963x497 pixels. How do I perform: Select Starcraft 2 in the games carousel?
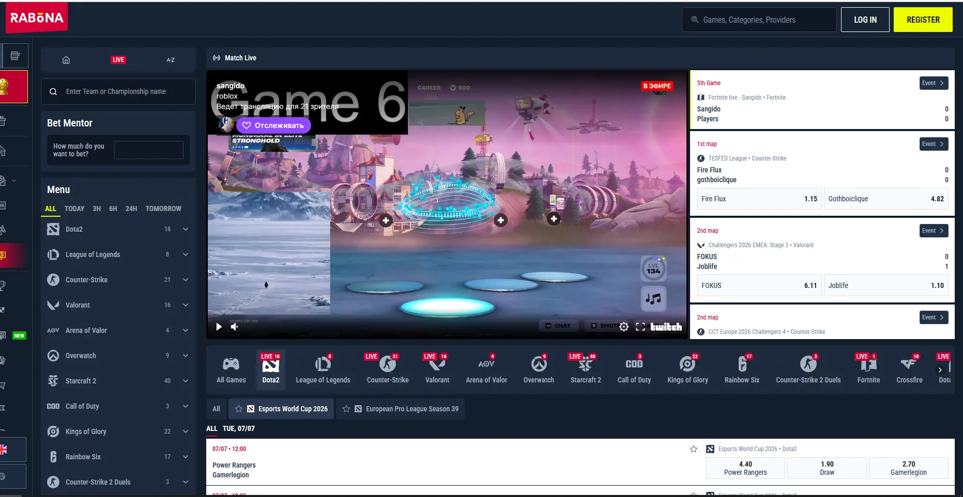point(586,370)
